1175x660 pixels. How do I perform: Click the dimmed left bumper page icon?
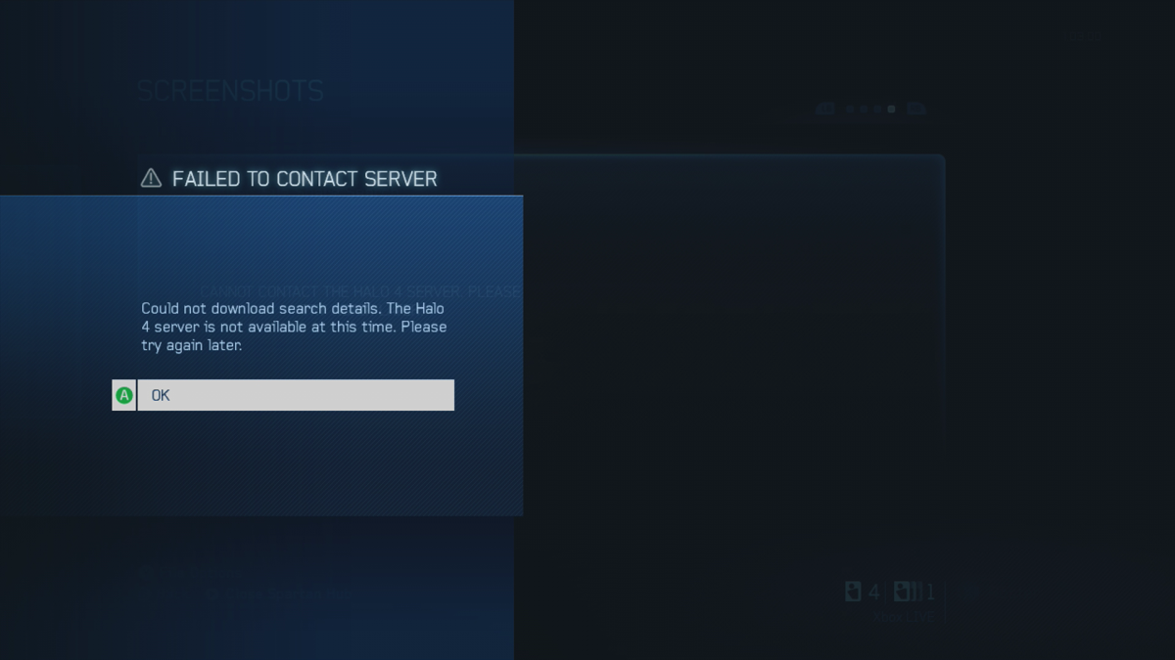pyautogui.click(x=825, y=109)
